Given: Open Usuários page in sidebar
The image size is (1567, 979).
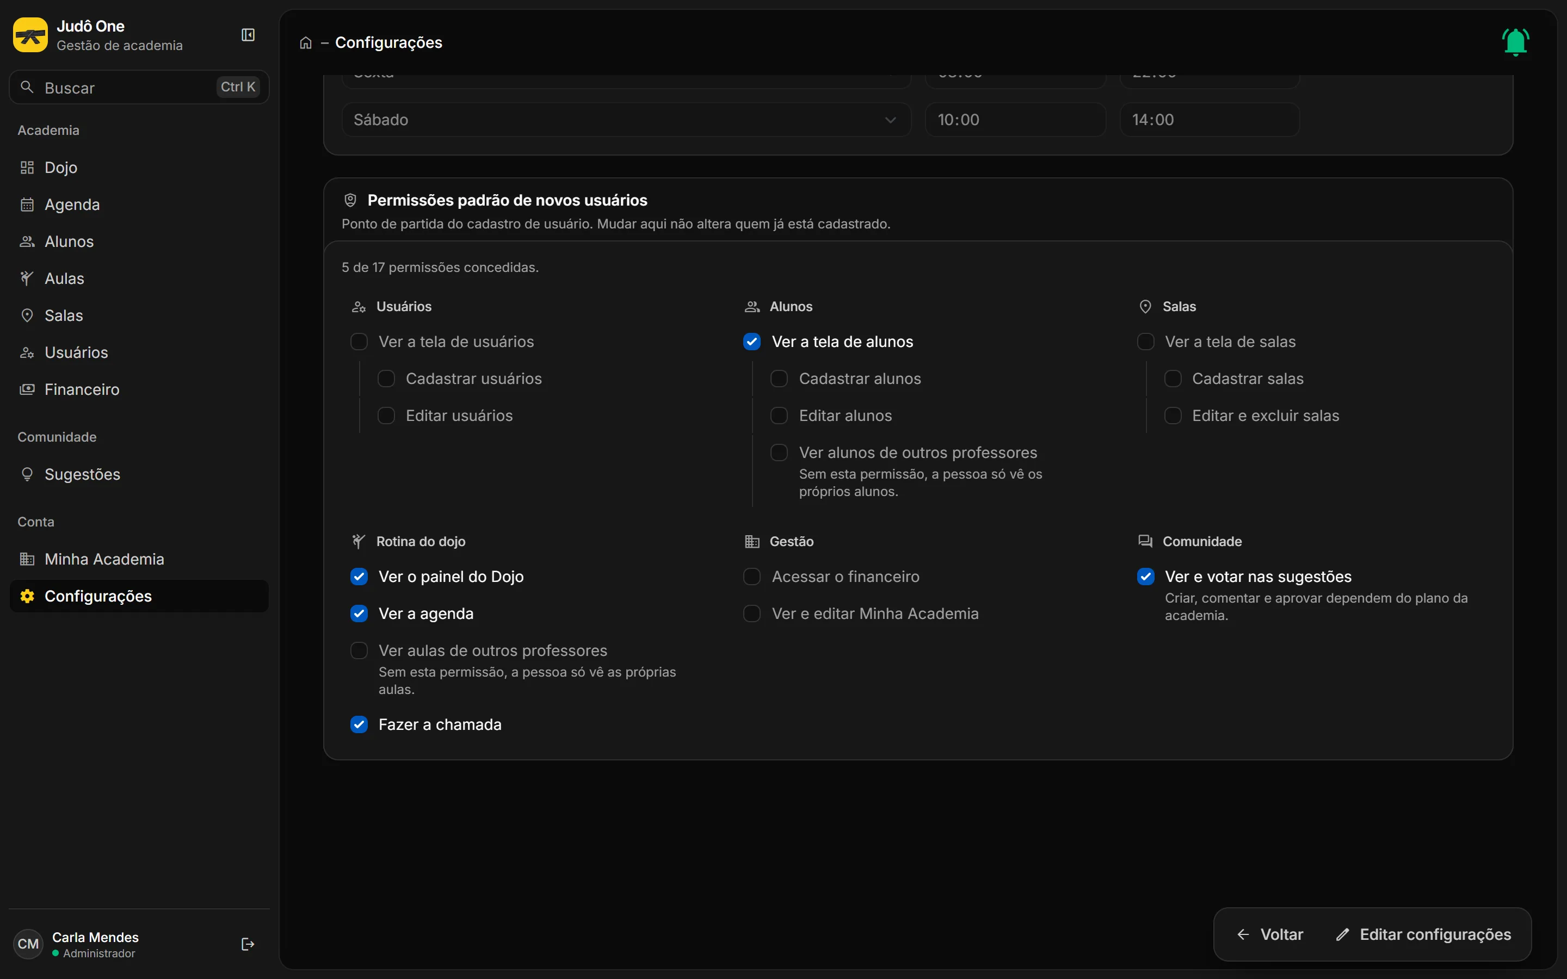Looking at the screenshot, I should 139,352.
